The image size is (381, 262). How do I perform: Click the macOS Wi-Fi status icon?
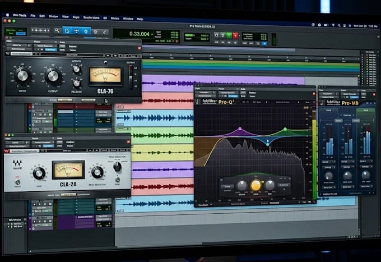333,25
